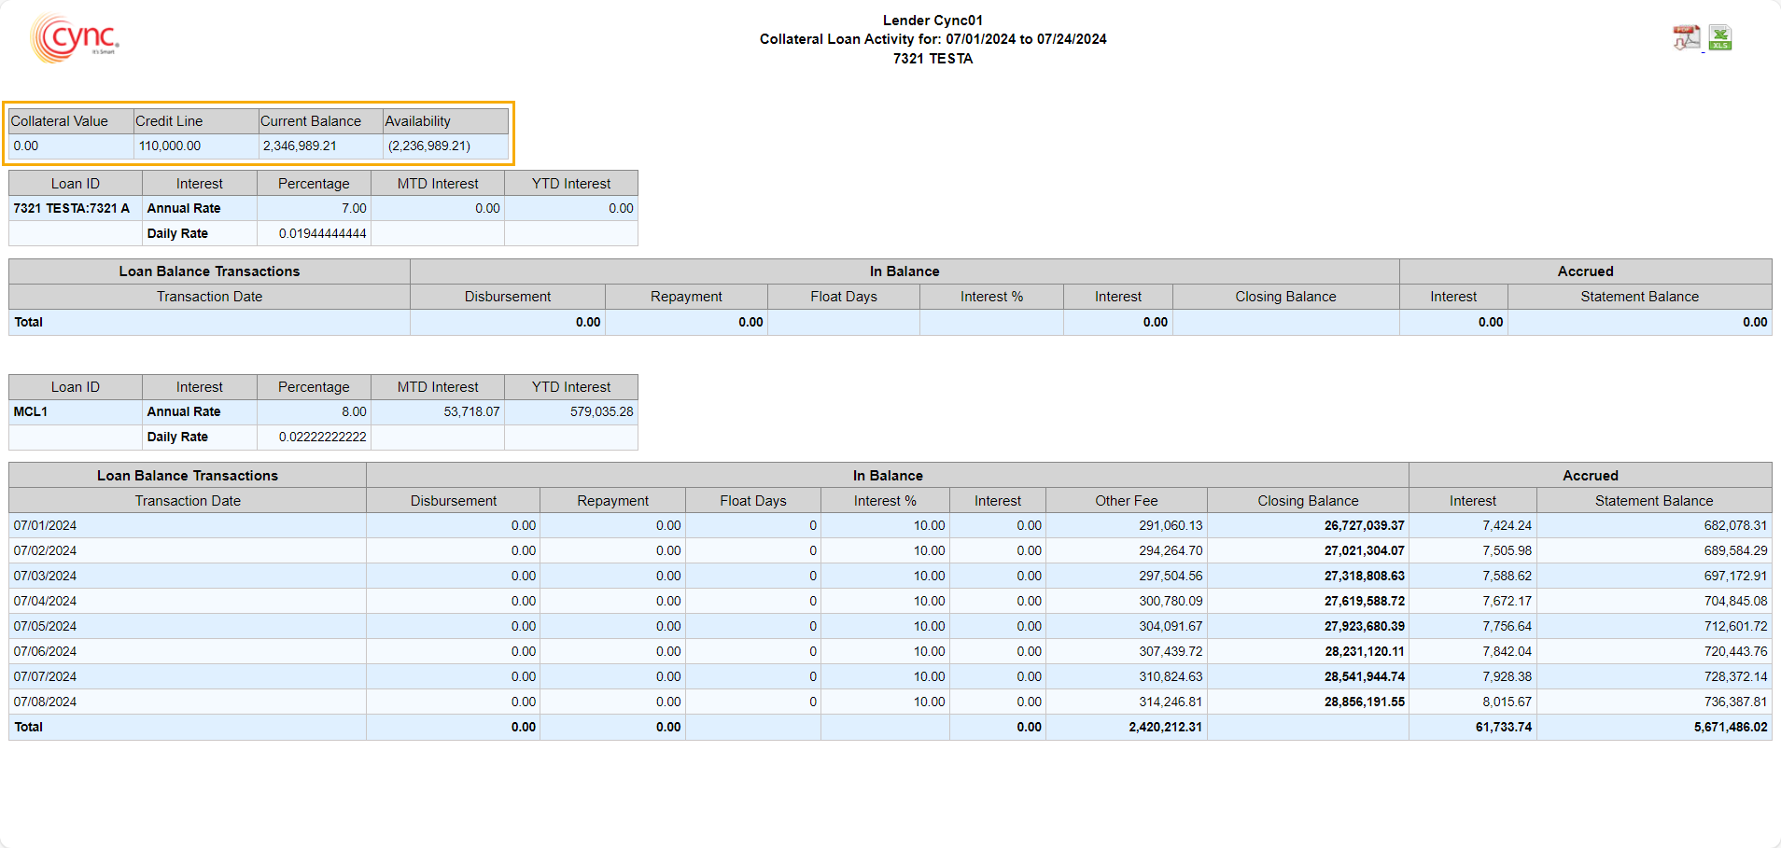Select the Collateral Value header cell
This screenshot has height=848, width=1781.
[x=60, y=121]
